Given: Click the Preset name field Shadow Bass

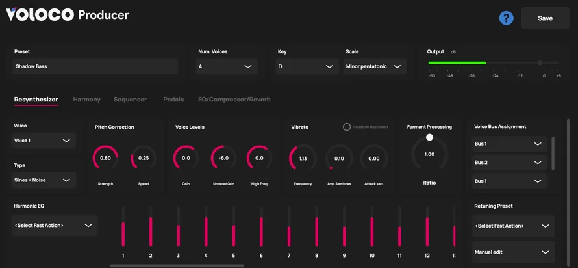Looking at the screenshot, I should (95, 66).
